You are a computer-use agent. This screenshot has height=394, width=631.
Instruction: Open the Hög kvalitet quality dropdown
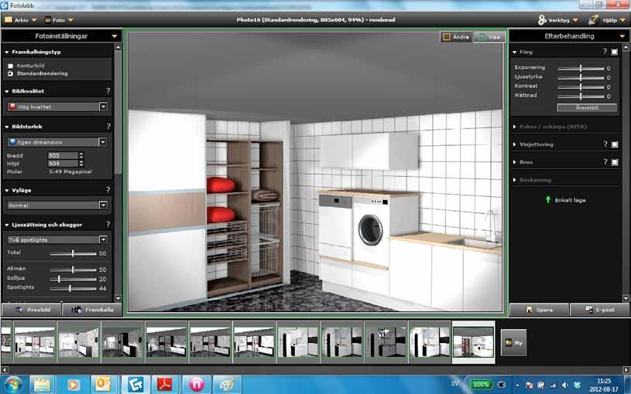pyautogui.click(x=57, y=107)
